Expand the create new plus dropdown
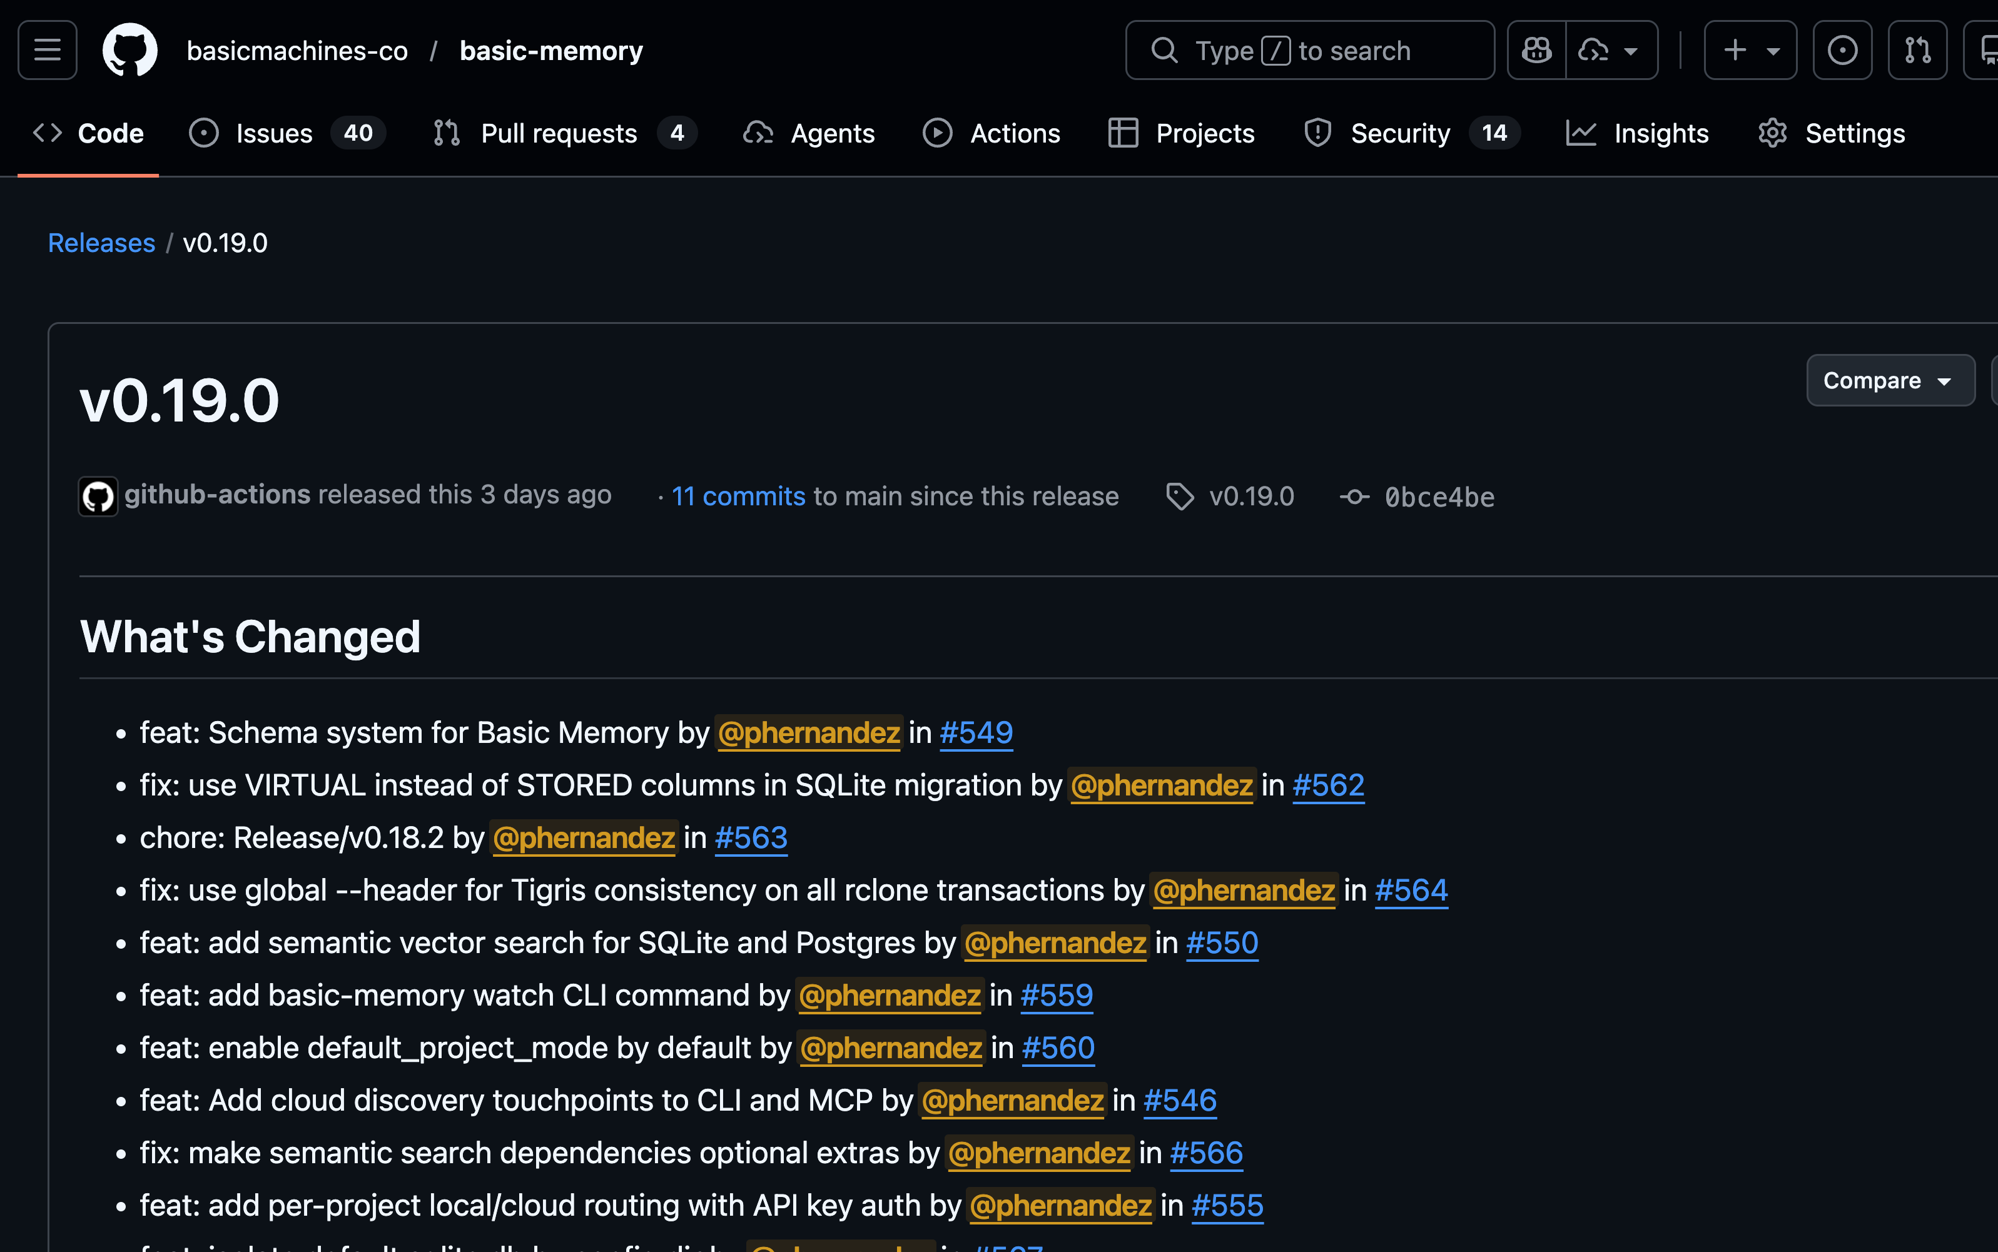Viewport: 1998px width, 1252px height. pyautogui.click(x=1750, y=51)
